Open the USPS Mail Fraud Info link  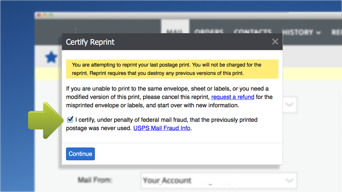[162, 128]
